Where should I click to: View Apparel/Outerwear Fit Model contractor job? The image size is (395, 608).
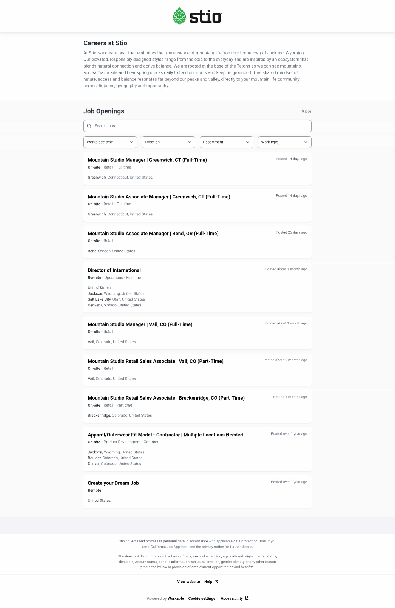pyautogui.click(x=165, y=435)
